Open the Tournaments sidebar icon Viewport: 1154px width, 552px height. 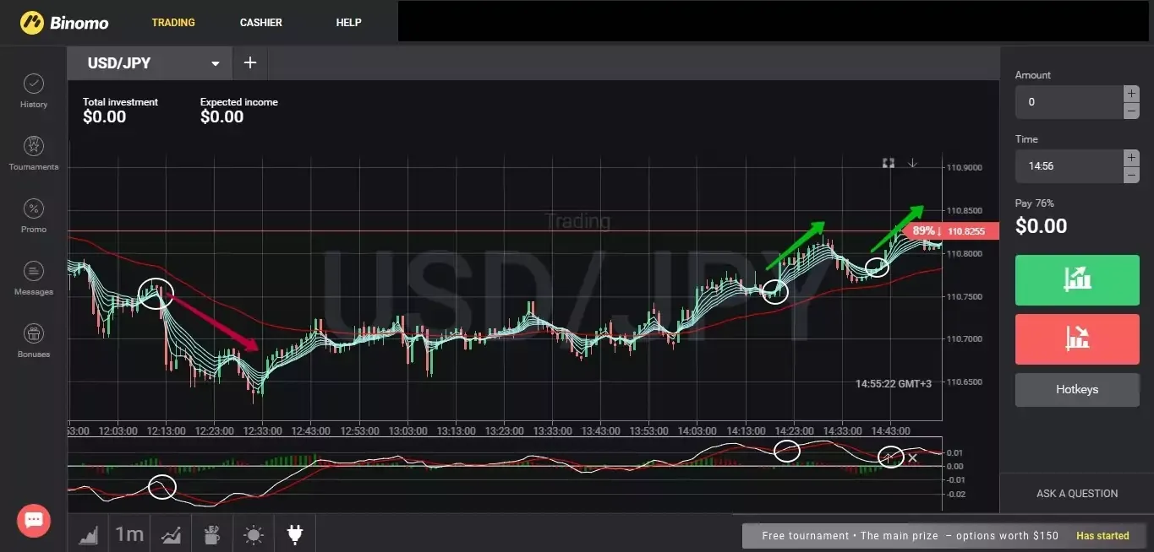(x=34, y=146)
